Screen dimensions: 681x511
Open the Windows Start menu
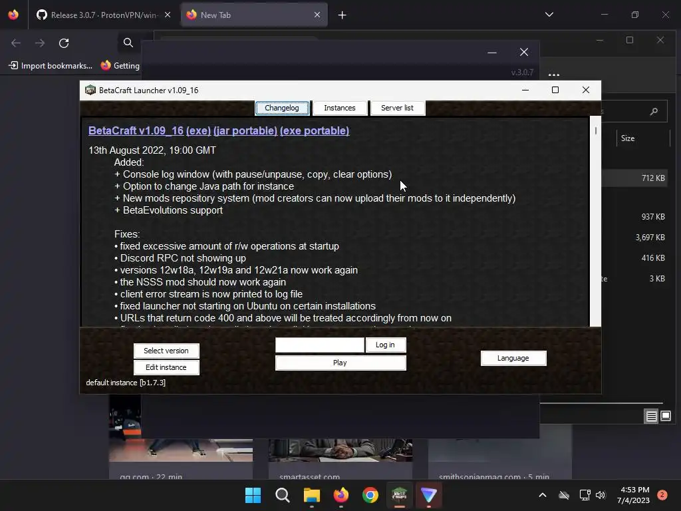pyautogui.click(x=253, y=495)
